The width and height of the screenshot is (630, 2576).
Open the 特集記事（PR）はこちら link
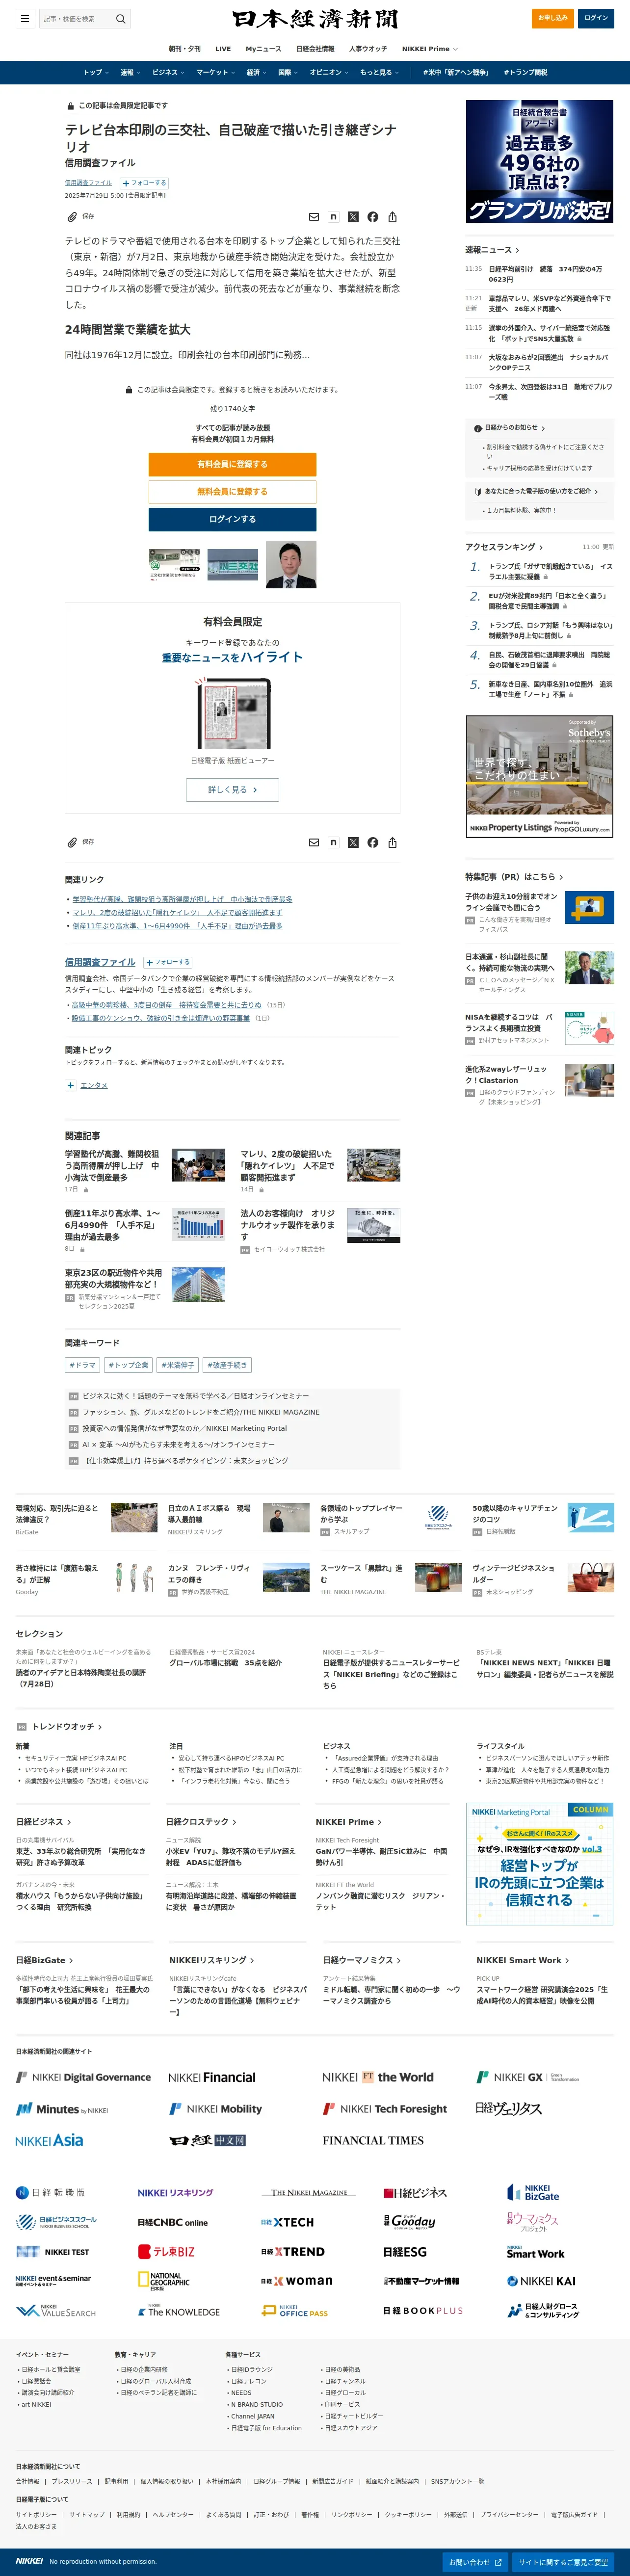514,877
